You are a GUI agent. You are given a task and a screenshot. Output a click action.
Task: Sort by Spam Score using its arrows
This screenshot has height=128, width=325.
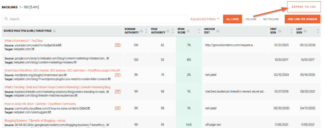[x=199, y=31]
